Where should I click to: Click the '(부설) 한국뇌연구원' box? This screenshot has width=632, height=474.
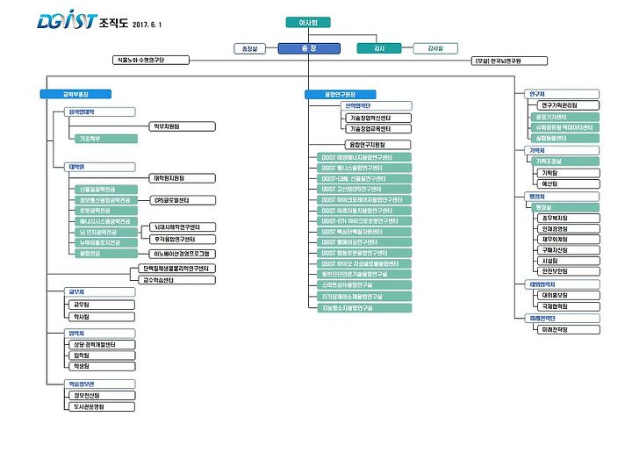pyautogui.click(x=509, y=61)
